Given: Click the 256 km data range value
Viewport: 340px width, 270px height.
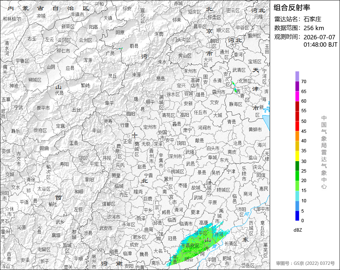Looking at the screenshot, I should point(314,28).
